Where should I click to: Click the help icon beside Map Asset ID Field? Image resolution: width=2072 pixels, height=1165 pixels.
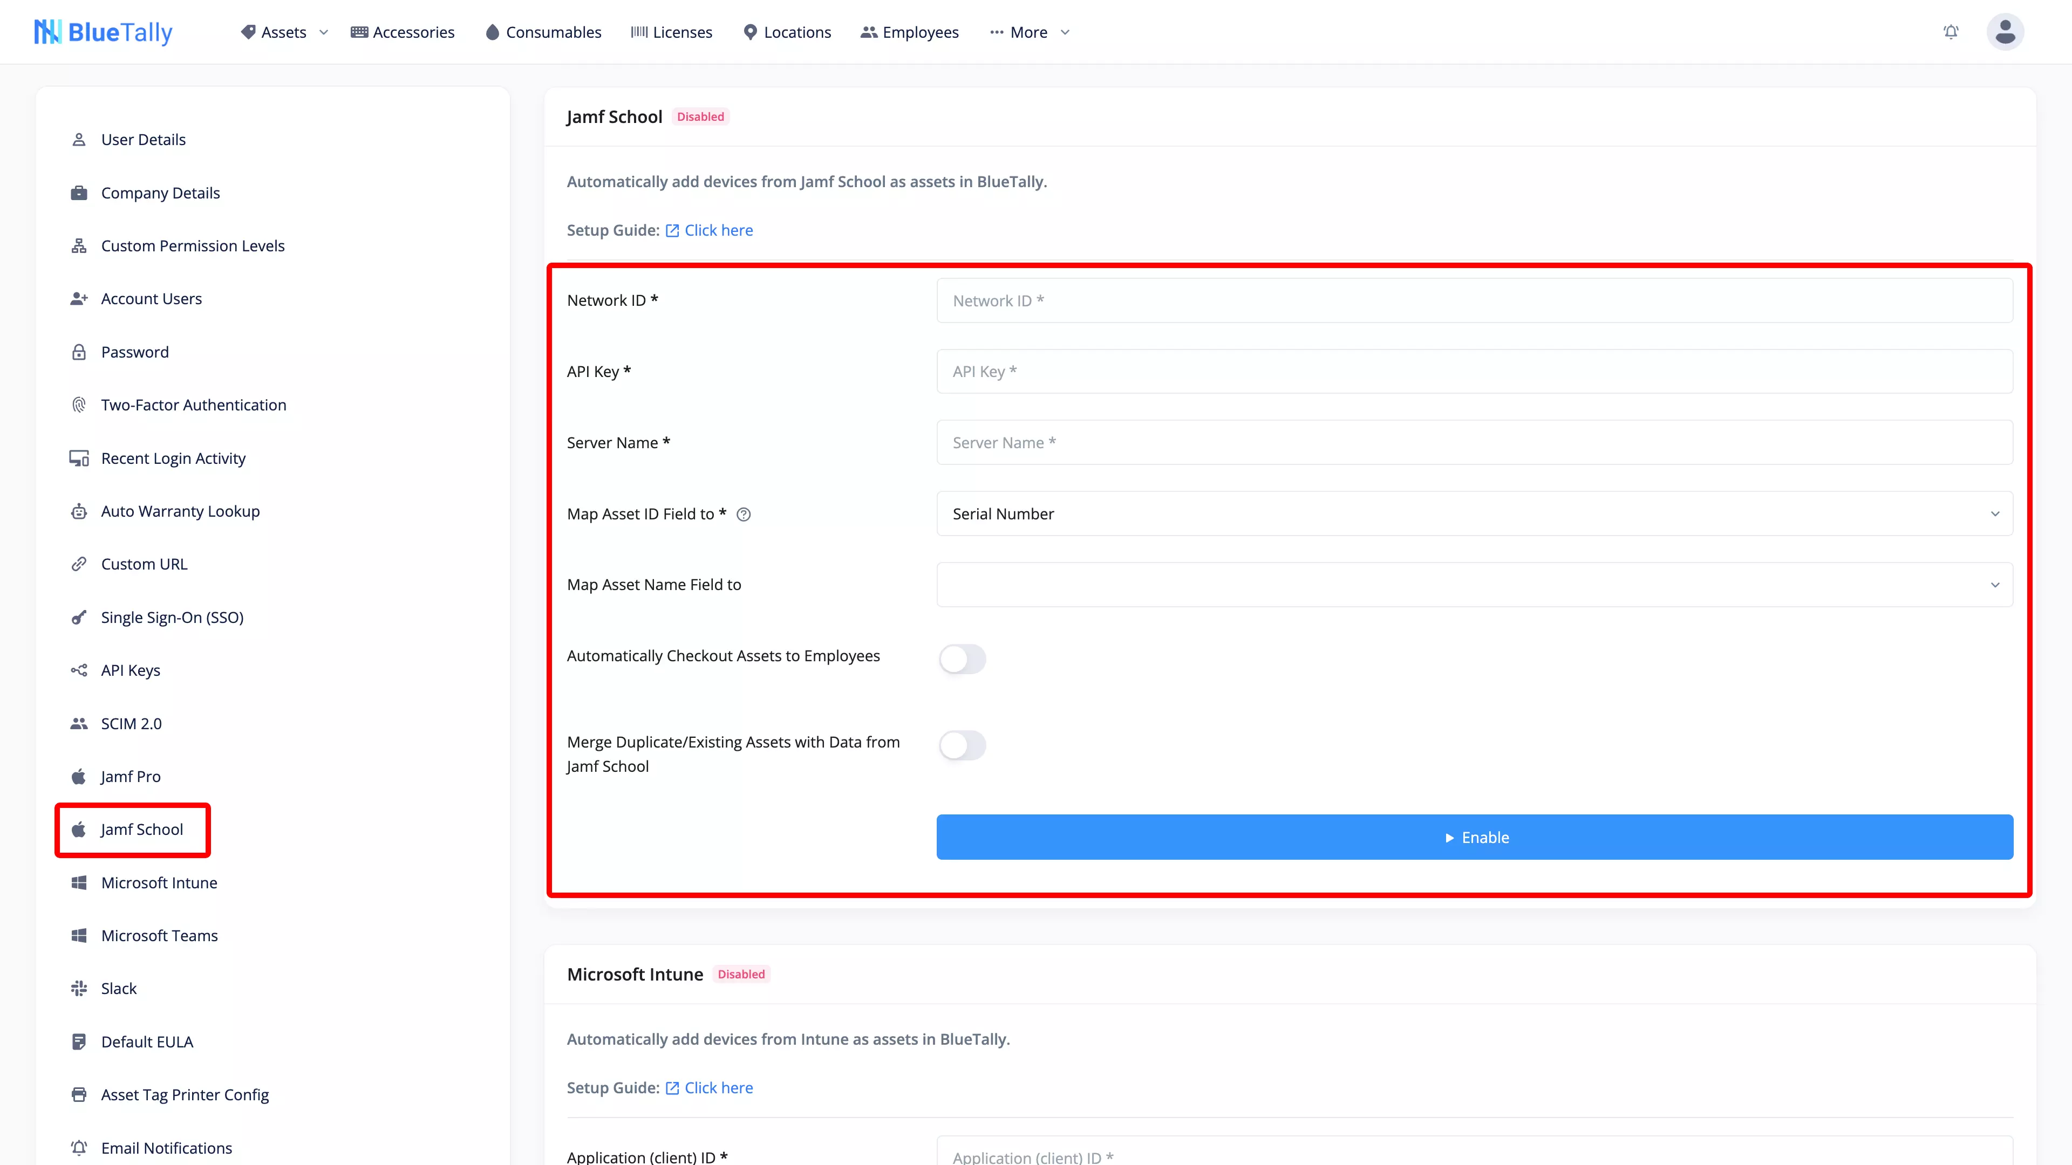[744, 515]
